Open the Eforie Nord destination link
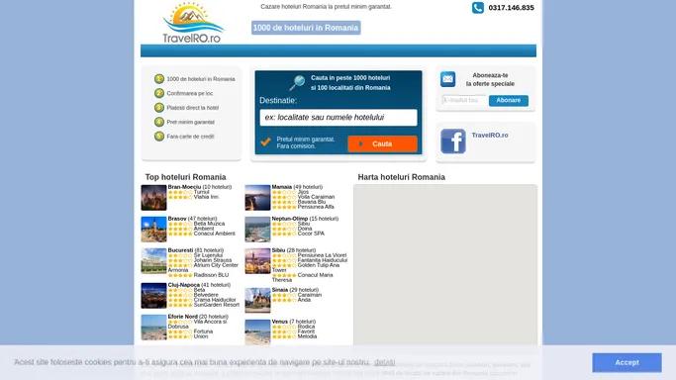This screenshot has height=380, width=676. coord(183,317)
